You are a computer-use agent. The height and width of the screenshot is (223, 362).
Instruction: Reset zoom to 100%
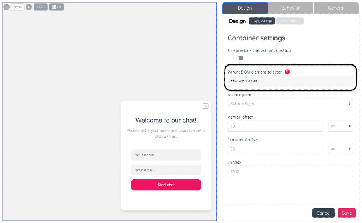(x=40, y=7)
